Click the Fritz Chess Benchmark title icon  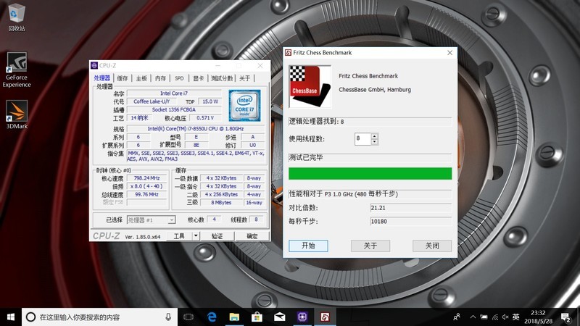tap(289, 52)
